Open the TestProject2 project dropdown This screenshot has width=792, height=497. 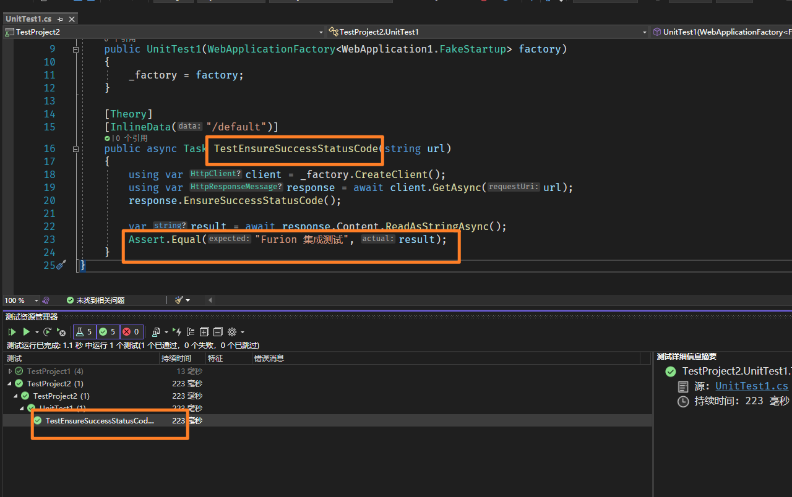coord(321,32)
